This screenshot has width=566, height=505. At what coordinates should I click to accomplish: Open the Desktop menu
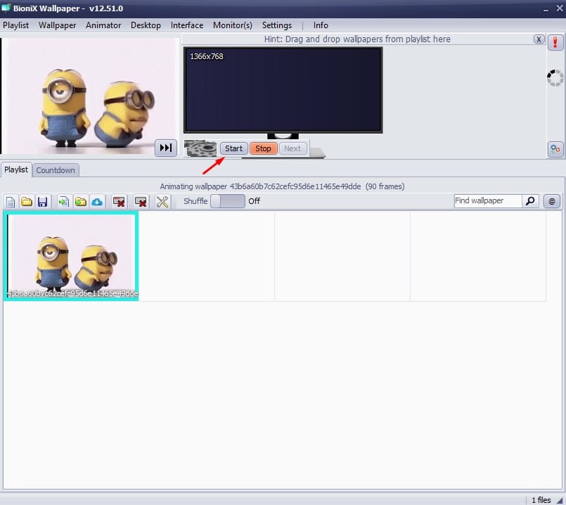click(146, 25)
